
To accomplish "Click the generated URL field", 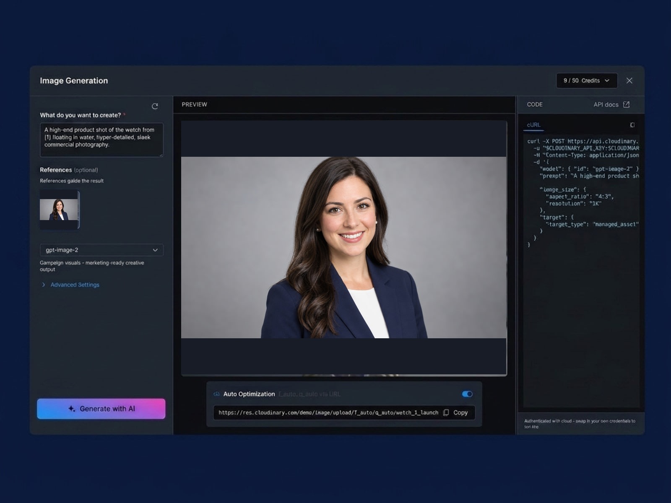I will tap(328, 412).
